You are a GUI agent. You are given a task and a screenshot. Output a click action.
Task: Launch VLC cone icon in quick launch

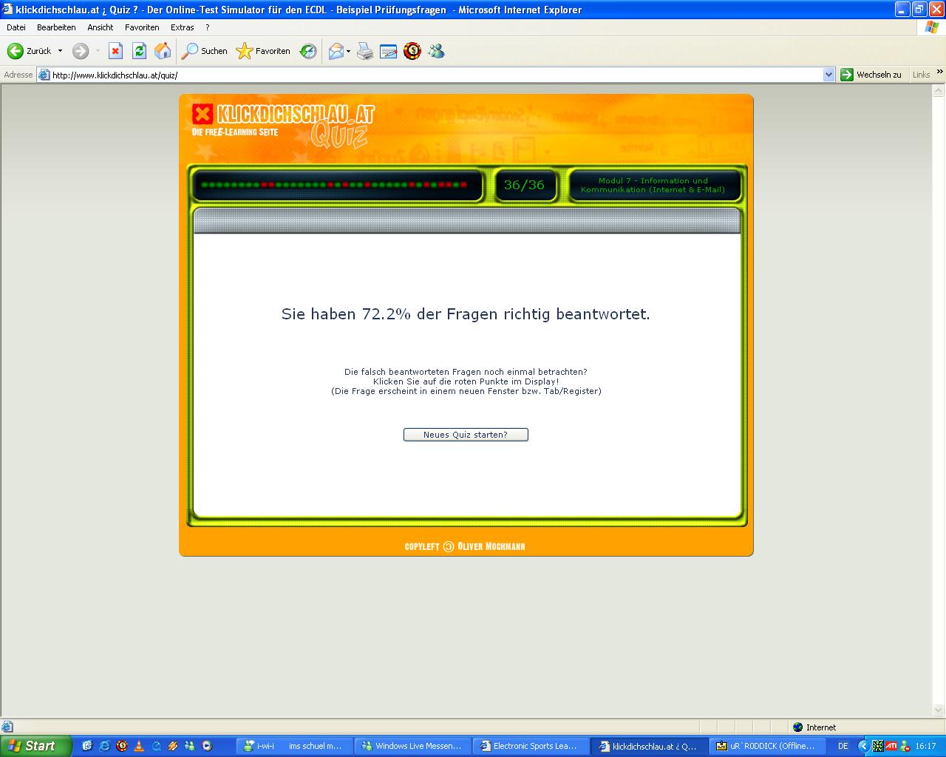coord(139,746)
